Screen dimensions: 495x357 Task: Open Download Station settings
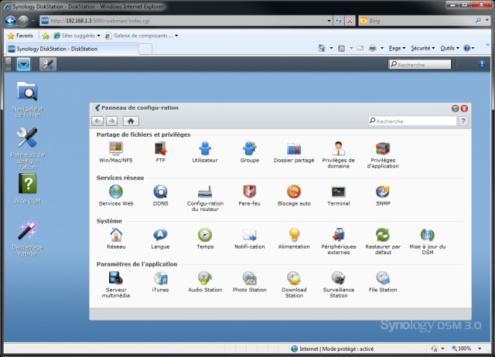point(294,284)
